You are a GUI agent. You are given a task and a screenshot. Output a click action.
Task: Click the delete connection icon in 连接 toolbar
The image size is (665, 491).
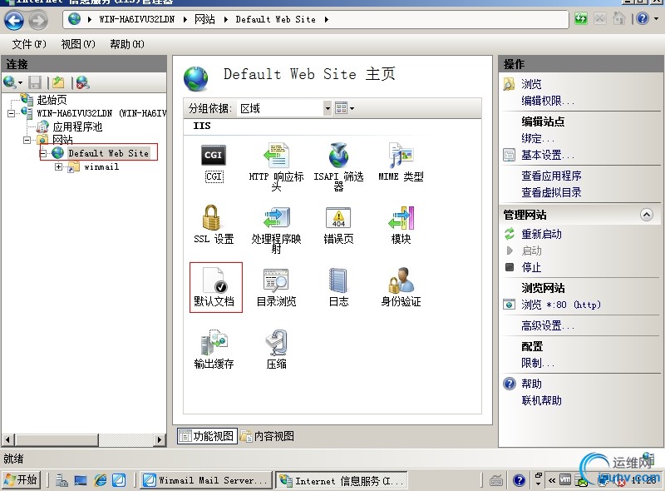[x=82, y=82]
